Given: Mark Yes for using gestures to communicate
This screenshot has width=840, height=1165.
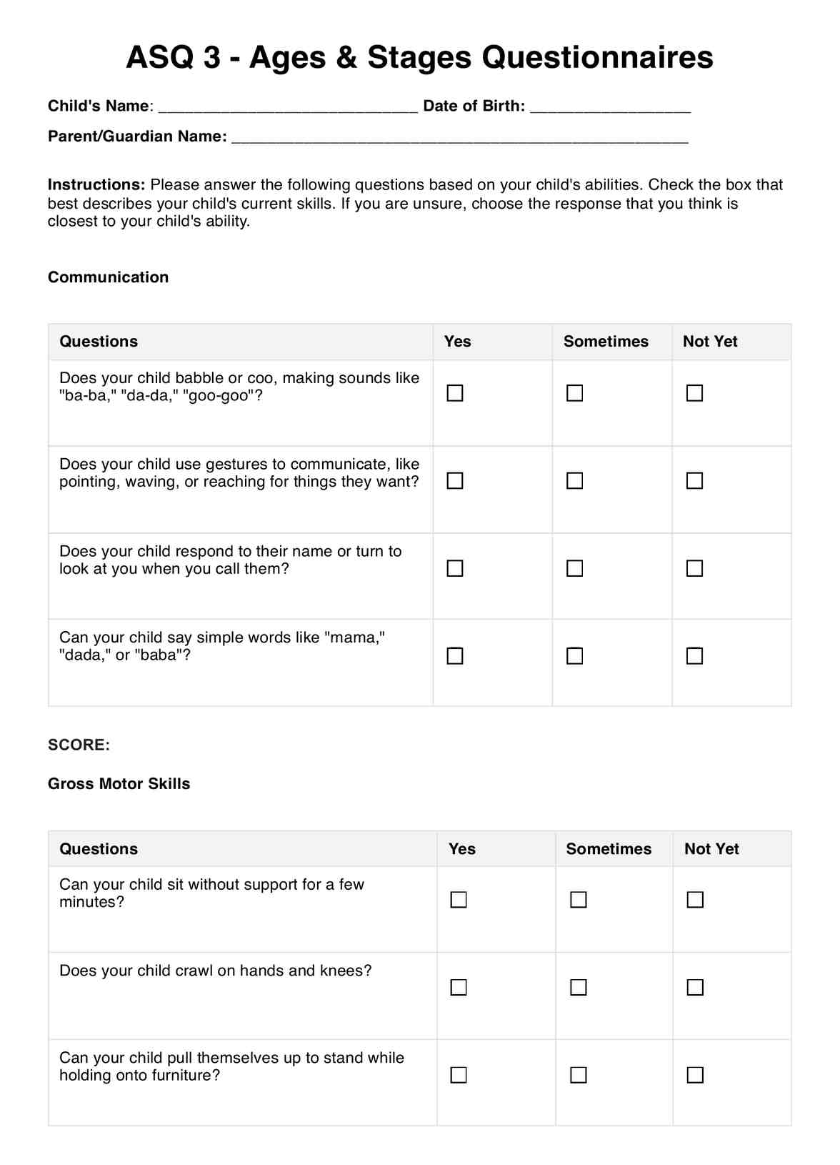Looking at the screenshot, I should click(x=455, y=480).
